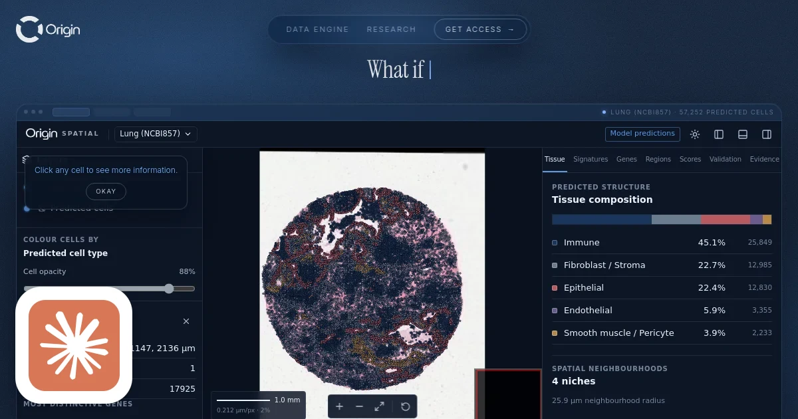Click the 17925 value in cell details

pyautogui.click(x=182, y=388)
